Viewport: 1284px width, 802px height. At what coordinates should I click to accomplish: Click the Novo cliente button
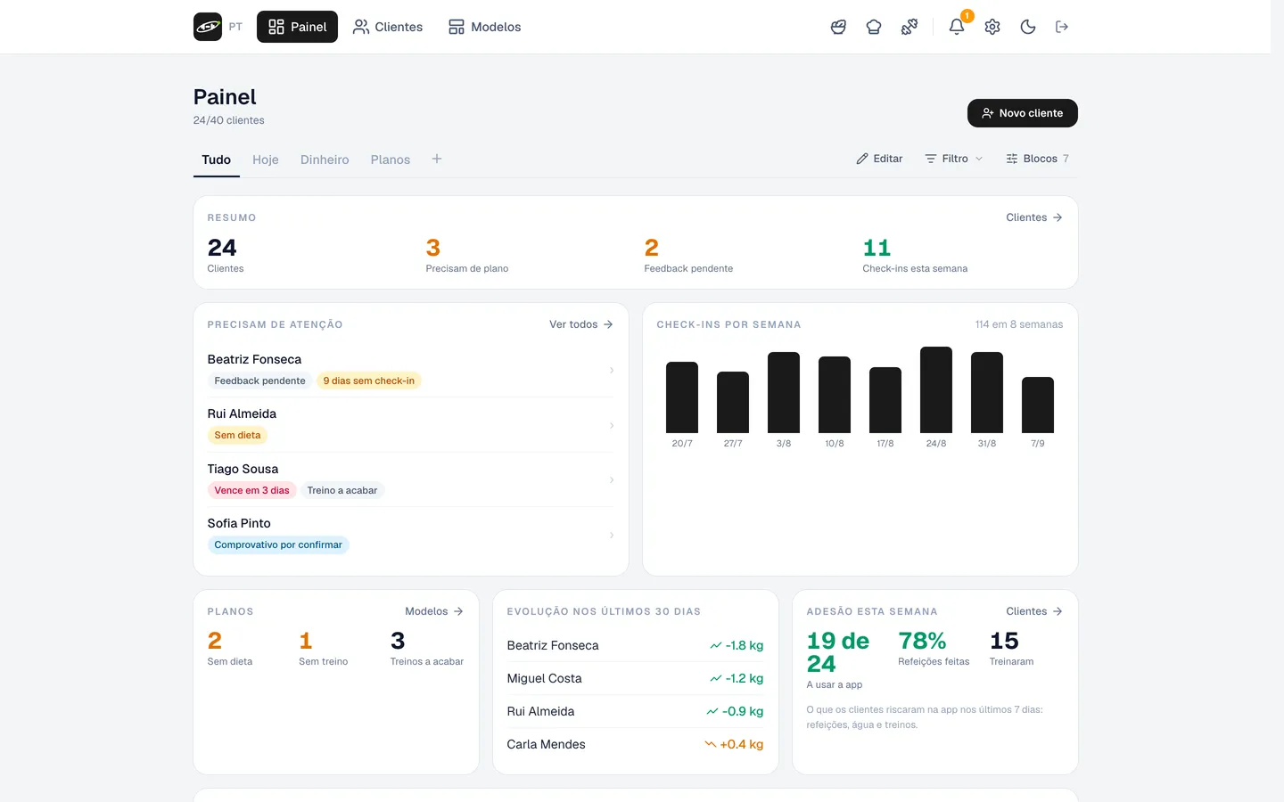tap(1023, 113)
